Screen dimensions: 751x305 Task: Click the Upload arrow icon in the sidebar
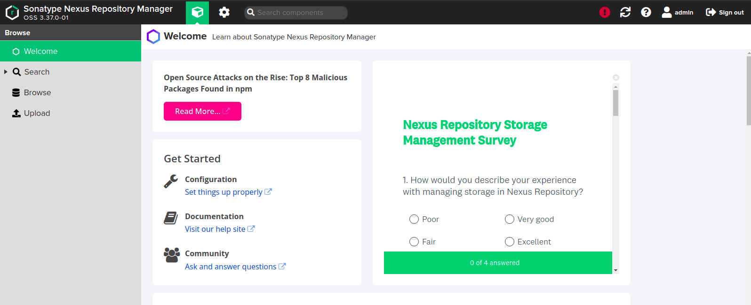[x=16, y=113]
